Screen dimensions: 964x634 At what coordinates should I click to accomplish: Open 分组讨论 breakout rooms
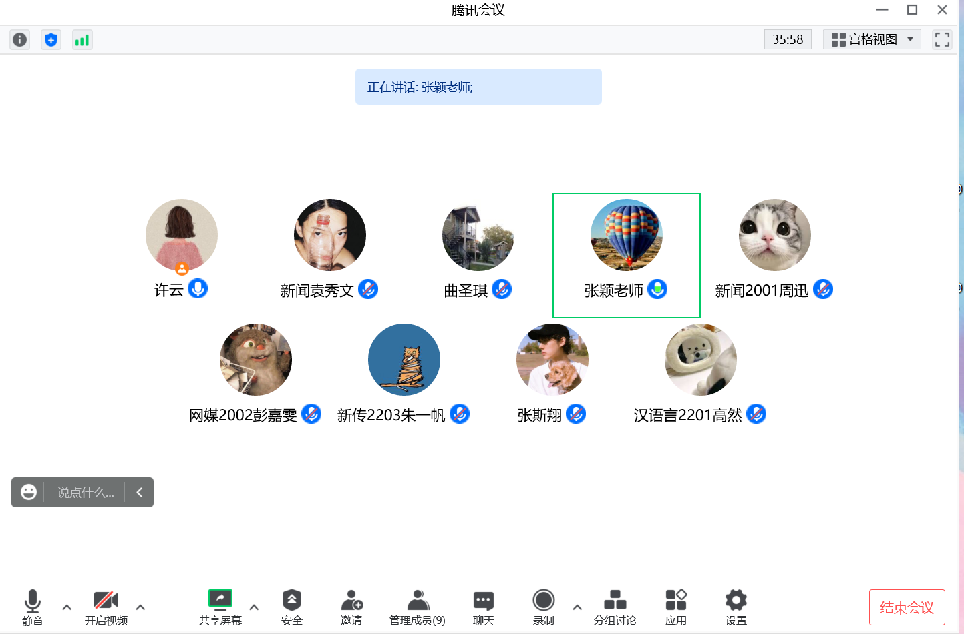click(x=615, y=607)
